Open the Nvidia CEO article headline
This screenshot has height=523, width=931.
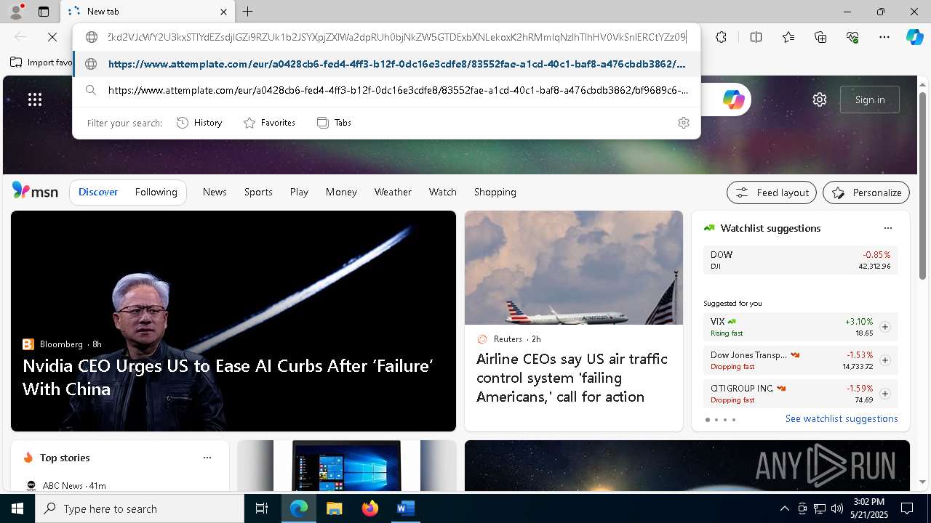point(228,377)
